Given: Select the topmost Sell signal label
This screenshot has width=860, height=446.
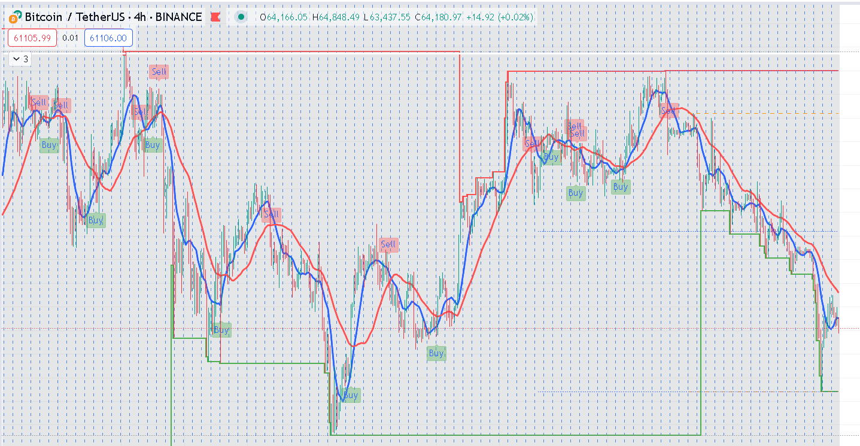Looking at the screenshot, I should pyautogui.click(x=159, y=72).
